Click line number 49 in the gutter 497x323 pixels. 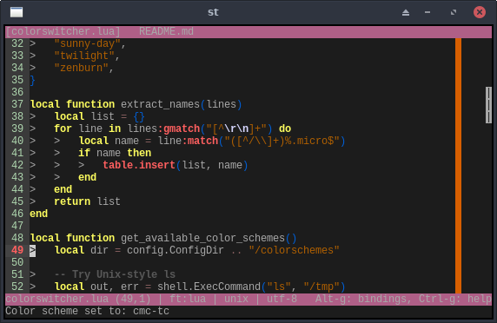point(17,250)
